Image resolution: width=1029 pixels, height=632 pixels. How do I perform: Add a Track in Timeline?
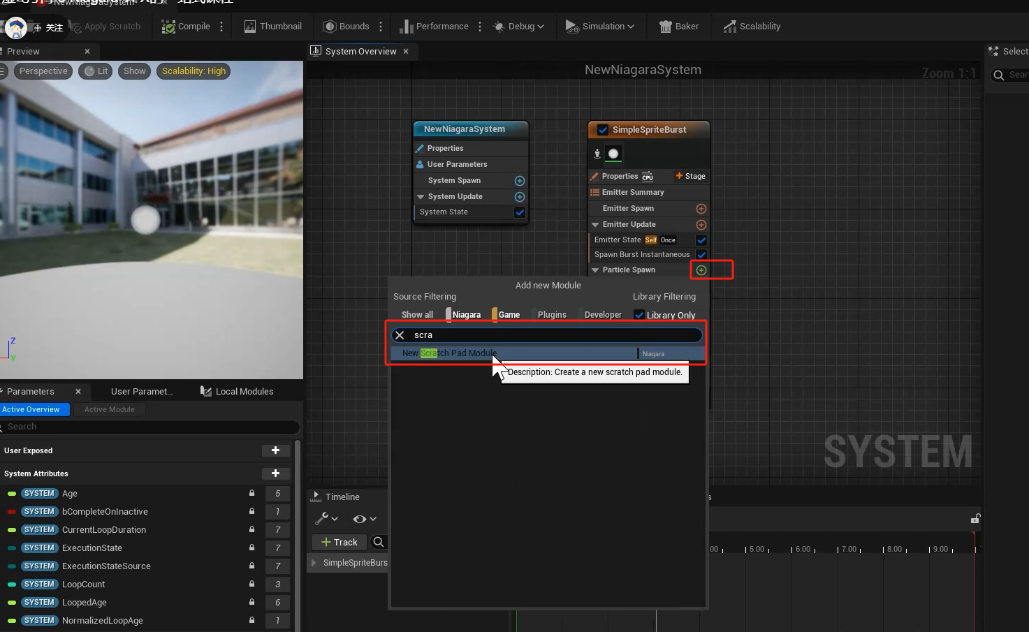[x=339, y=542]
